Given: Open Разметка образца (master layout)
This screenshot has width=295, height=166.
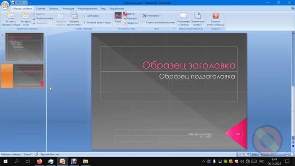Looking at the screenshot, I should tap(61, 19).
